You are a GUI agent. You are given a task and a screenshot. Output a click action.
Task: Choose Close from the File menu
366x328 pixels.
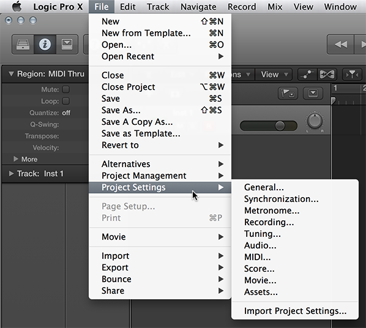(160, 75)
